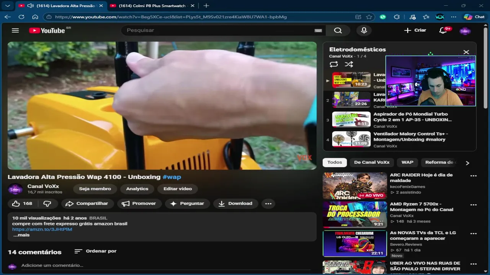Open the on-screen keyboard in search bar
Screen dimensions: 490x275
[318, 31]
